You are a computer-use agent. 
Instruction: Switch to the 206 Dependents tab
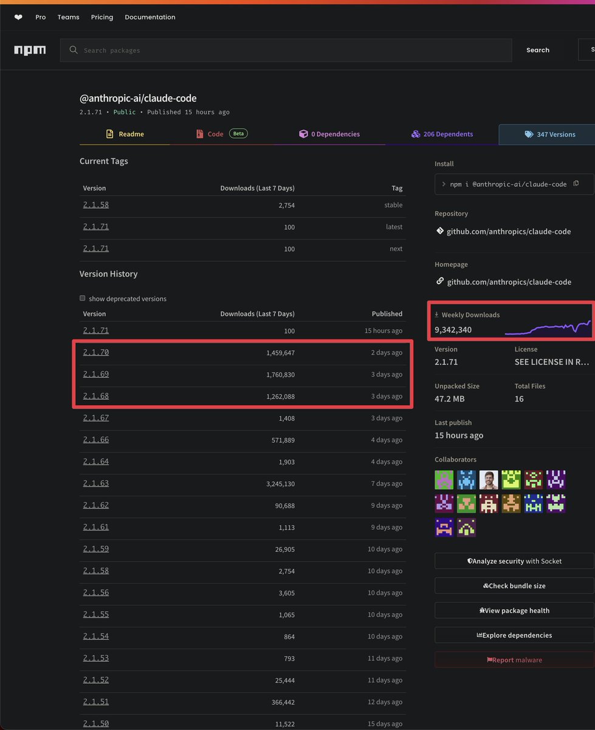pos(442,134)
